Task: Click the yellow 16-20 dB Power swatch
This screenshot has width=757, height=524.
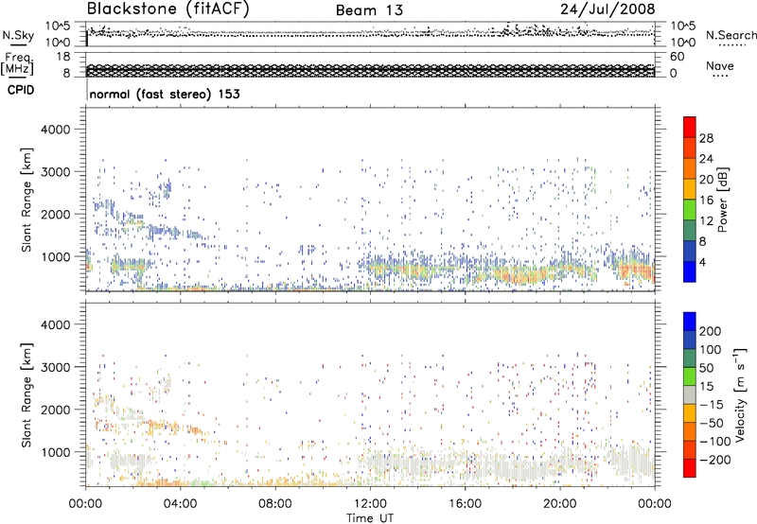Action: [690, 188]
